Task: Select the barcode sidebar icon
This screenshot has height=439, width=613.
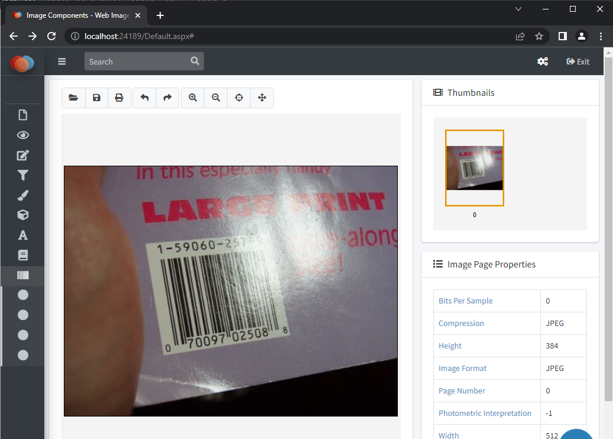Action: pos(23,276)
